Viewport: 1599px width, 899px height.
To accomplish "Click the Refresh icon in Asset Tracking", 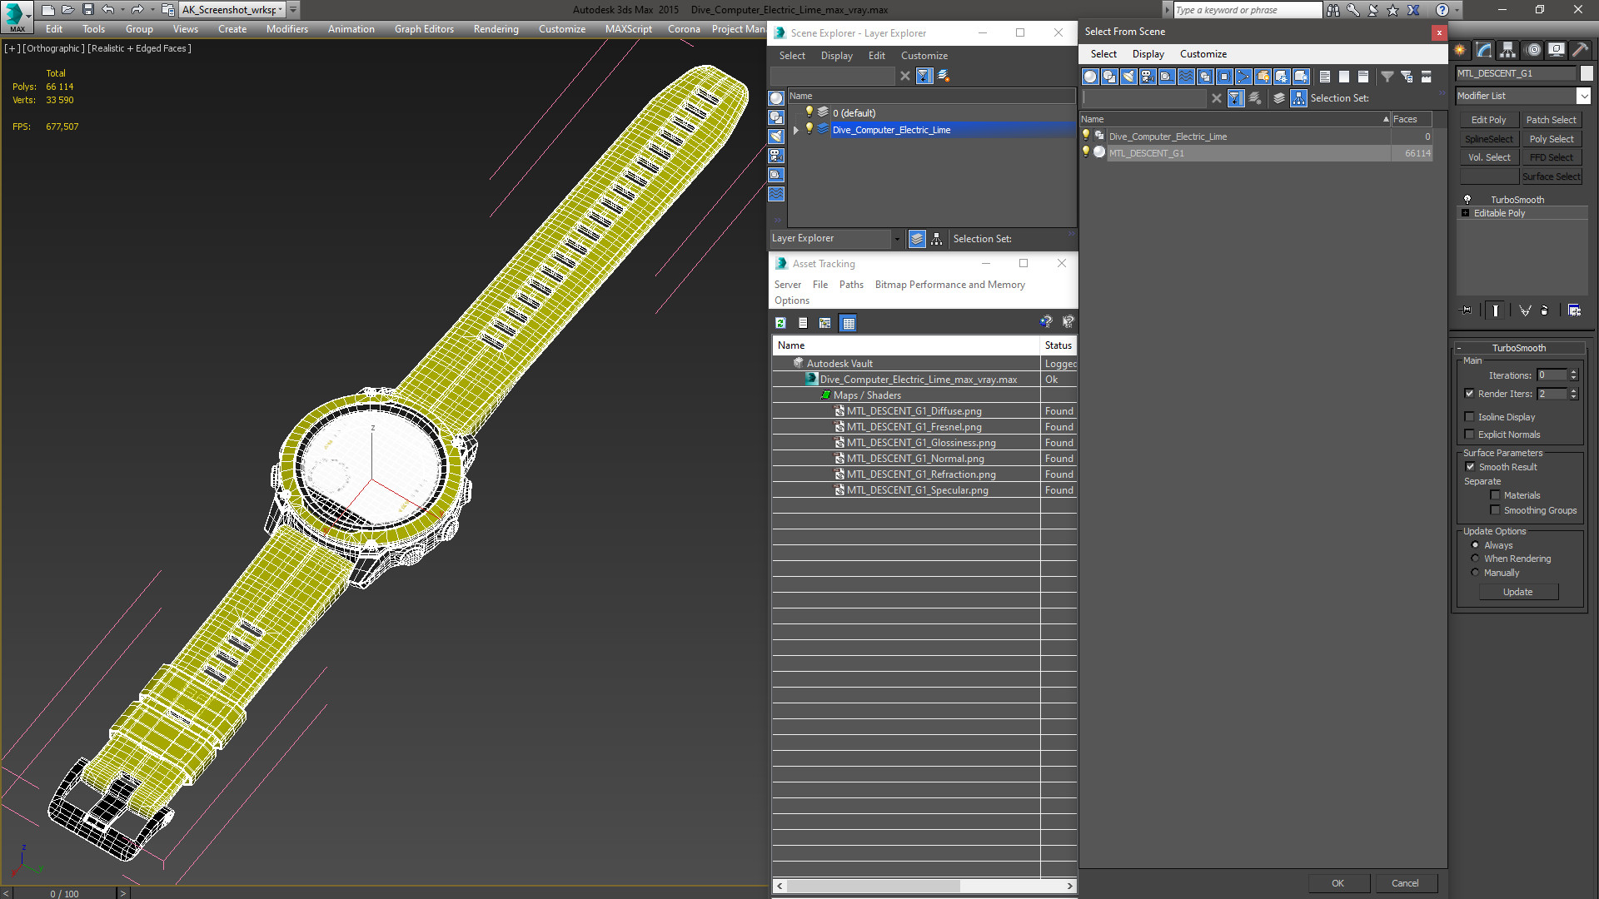I will [780, 323].
